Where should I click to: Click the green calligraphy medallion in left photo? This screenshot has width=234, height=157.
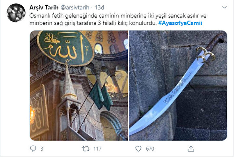66,48
